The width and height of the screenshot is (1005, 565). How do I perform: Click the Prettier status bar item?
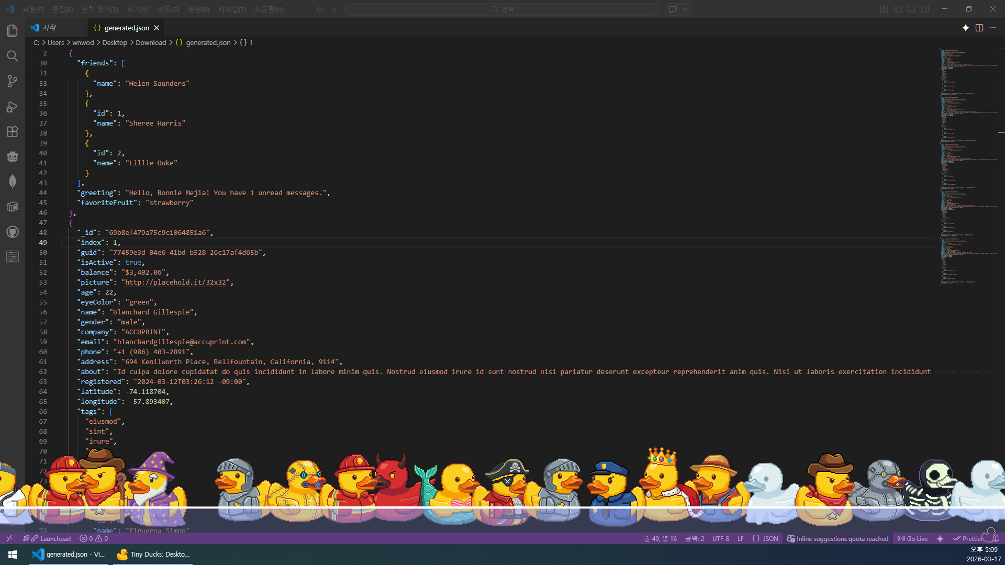pos(973,538)
